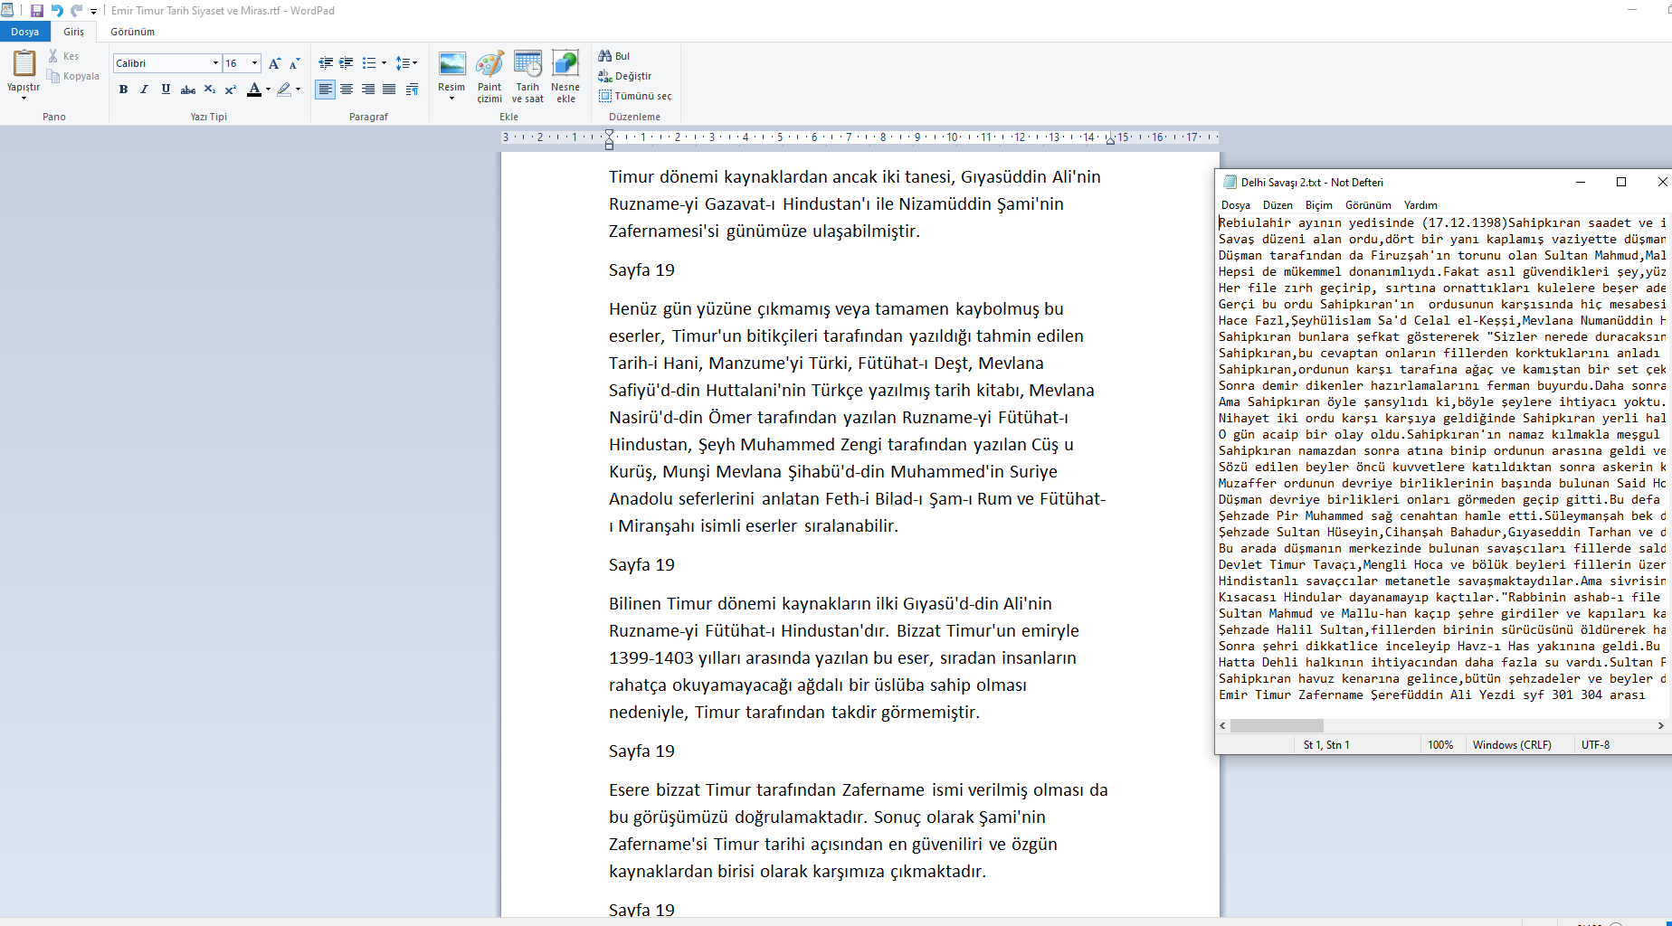
Task: Start a bulleted list
Action: tap(368, 63)
